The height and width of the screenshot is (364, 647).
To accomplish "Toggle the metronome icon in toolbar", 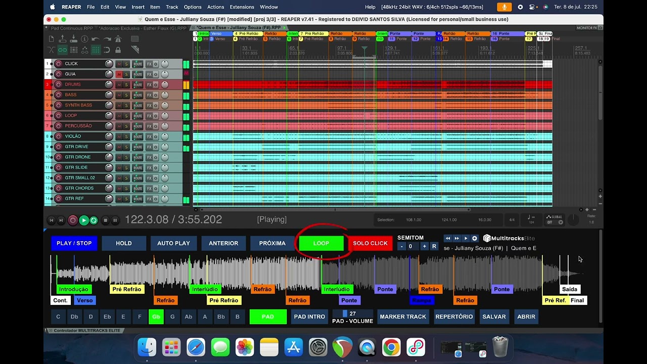I will (118, 39).
